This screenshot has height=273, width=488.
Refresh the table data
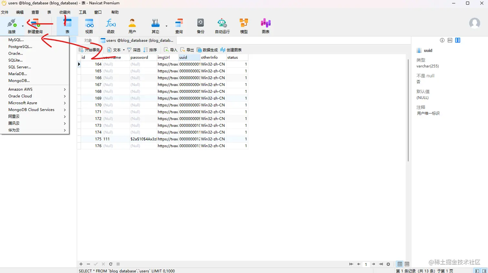pos(111,264)
